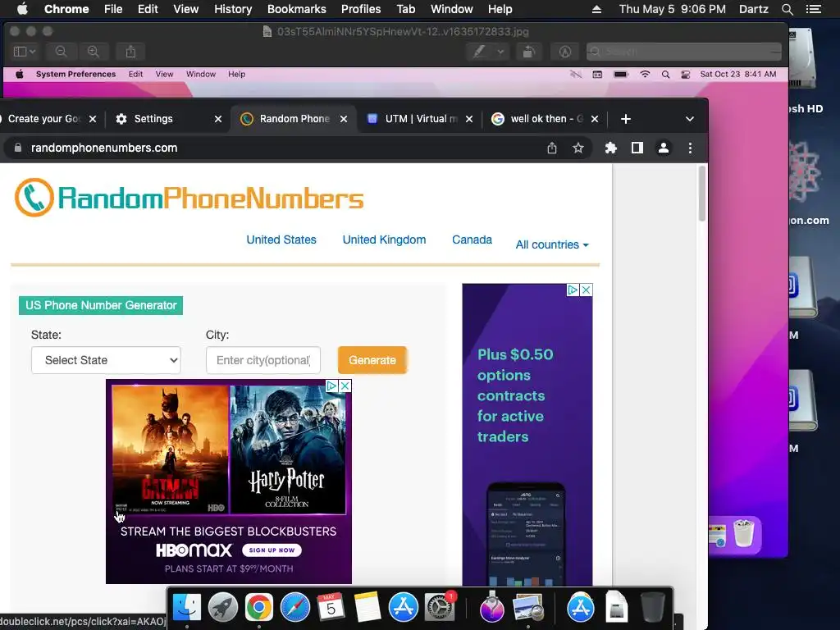Switch to the well ok then Google tab

(547, 119)
